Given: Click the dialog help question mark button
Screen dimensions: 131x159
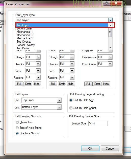Looking at the screenshot, I should coord(107,3).
